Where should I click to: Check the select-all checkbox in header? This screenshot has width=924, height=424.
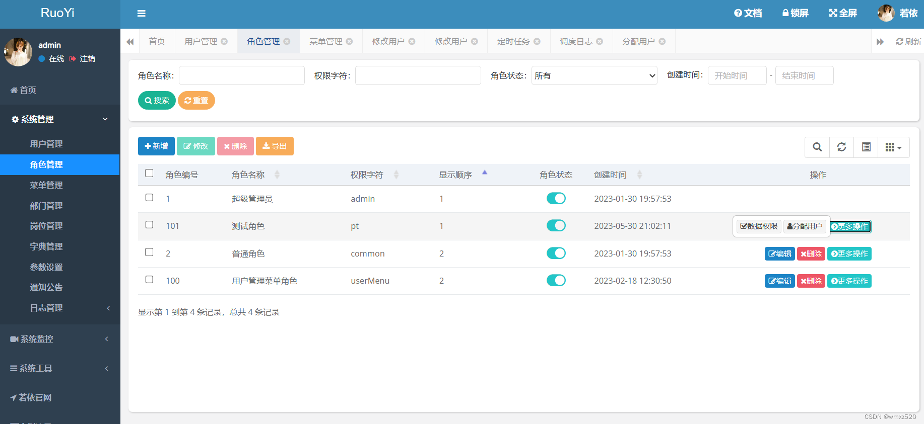149,173
